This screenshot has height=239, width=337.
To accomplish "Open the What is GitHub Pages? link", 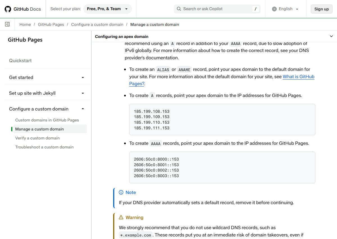I will point(299,76).
